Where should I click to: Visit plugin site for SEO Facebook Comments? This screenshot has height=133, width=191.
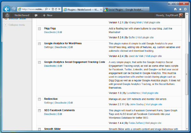153,123
